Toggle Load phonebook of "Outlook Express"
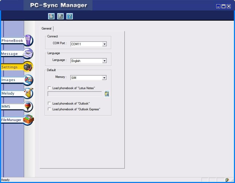The width and height of the screenshot is (235, 183). click(49, 109)
